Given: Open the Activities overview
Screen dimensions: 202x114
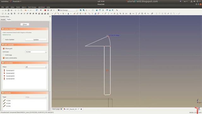Looking at the screenshot, I should (5, 1).
